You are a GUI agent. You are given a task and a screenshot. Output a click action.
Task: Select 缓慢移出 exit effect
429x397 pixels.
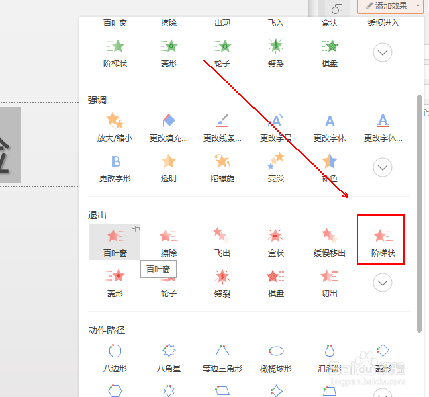click(330, 242)
